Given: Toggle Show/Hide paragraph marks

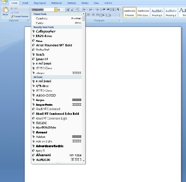Looking at the screenshot, I should pyautogui.click(x=118, y=10).
